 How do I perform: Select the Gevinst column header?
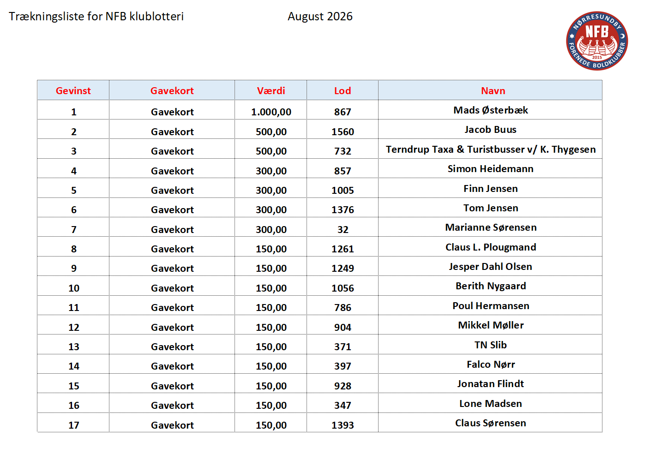tap(73, 90)
